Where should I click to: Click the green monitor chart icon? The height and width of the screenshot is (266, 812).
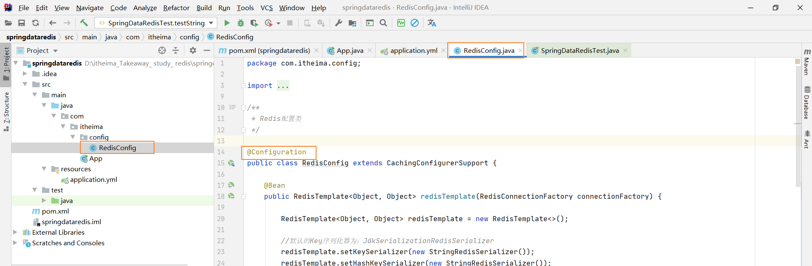coord(401,23)
